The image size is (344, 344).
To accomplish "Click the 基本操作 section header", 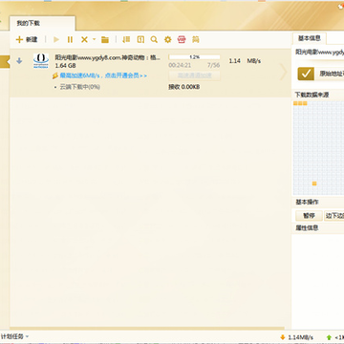I will (x=307, y=203).
